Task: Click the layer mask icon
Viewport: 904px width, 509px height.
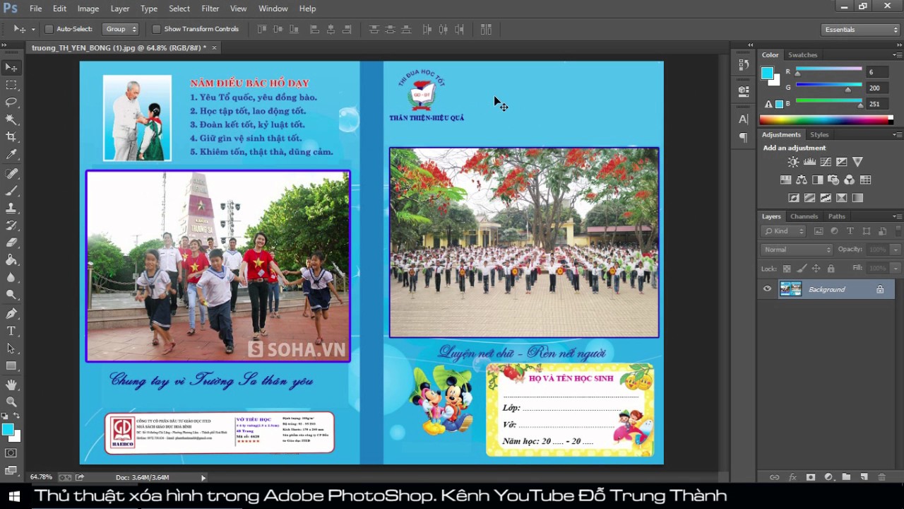Action: click(810, 477)
